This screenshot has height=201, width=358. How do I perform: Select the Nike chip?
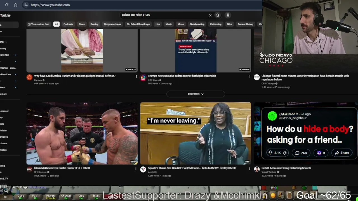pyautogui.click(x=230, y=24)
